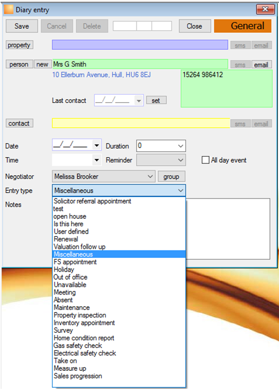279x392 pixels.
Task: Open the 10 Ellerburn Avenue address link
Action: coord(102,75)
